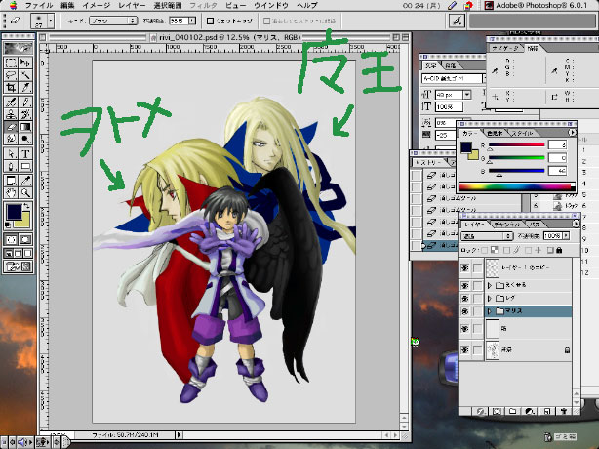Select the Lasso tool

(x=11, y=75)
